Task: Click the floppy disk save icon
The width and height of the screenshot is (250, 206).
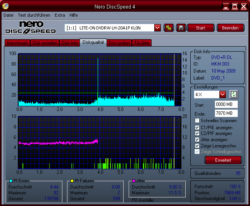Action: [x=181, y=28]
